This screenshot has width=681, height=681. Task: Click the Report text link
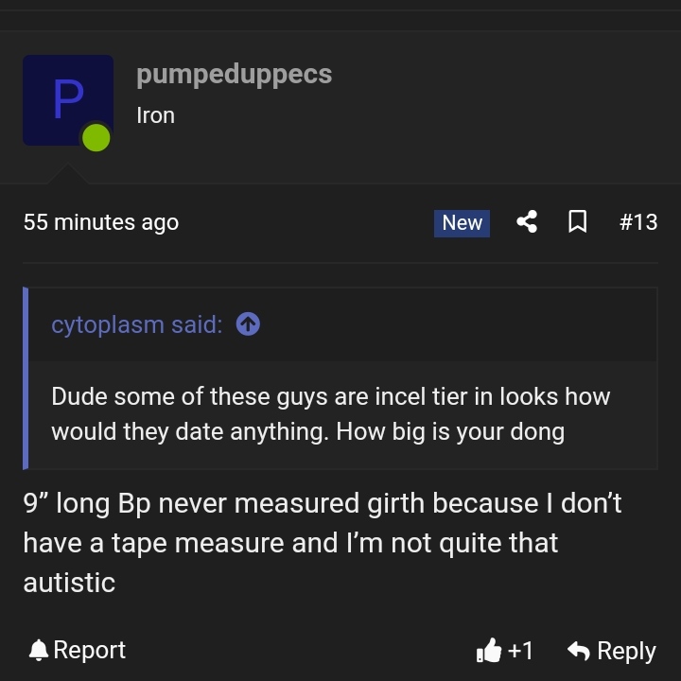[x=90, y=650]
